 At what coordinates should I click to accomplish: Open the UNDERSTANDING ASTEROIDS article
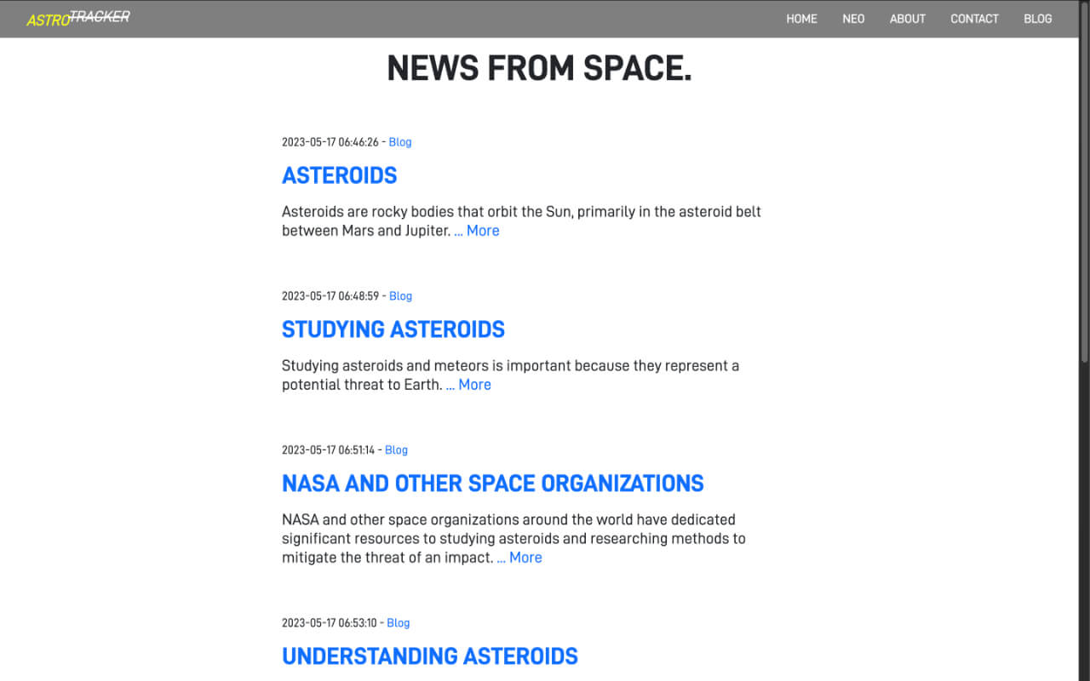tap(430, 656)
